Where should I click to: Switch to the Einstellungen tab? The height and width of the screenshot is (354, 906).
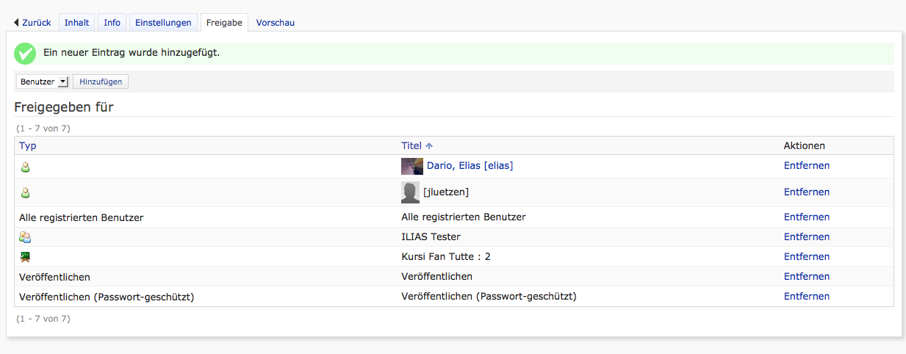(x=163, y=23)
